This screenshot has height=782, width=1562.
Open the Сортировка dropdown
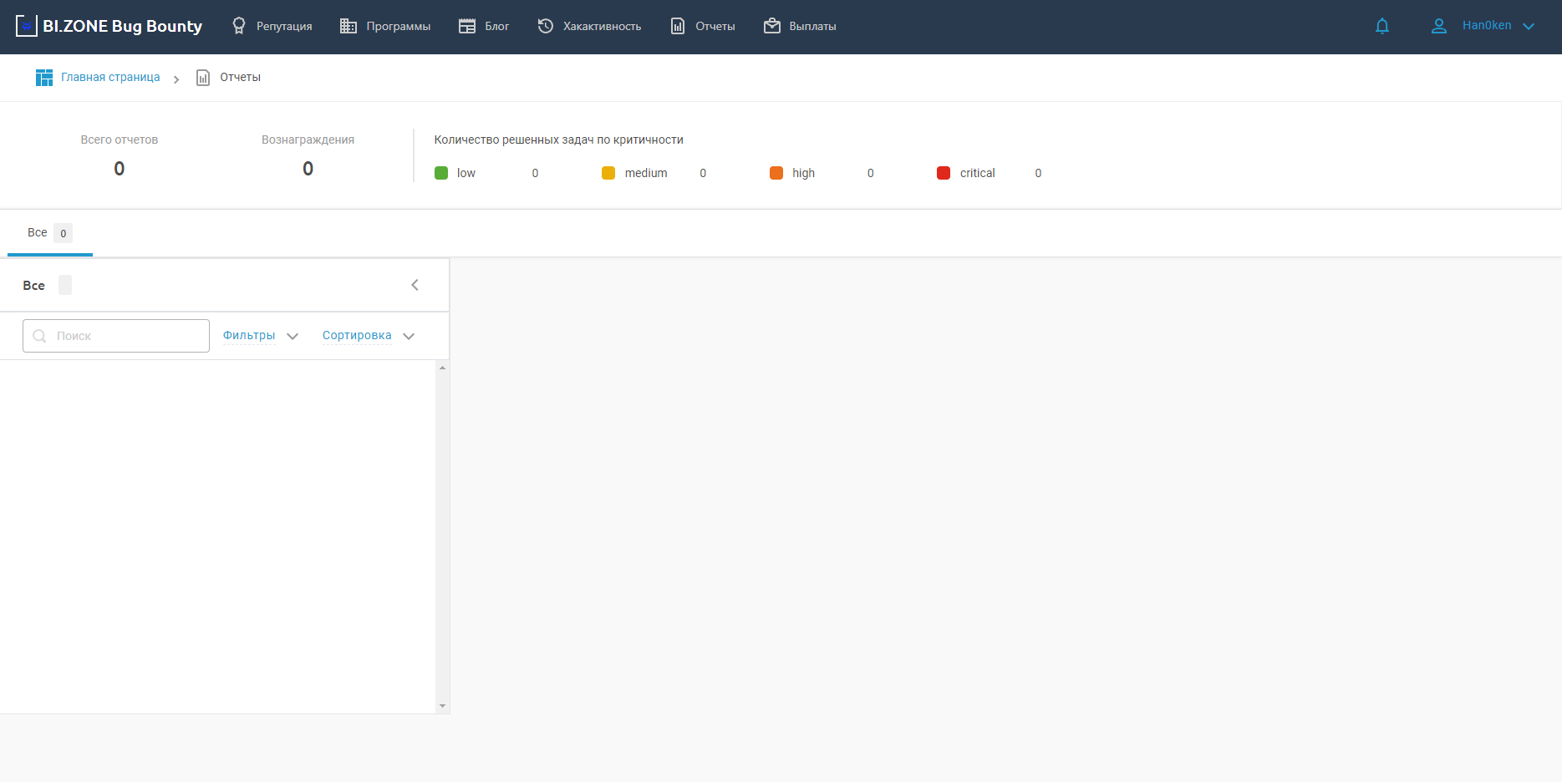pyautogui.click(x=368, y=336)
